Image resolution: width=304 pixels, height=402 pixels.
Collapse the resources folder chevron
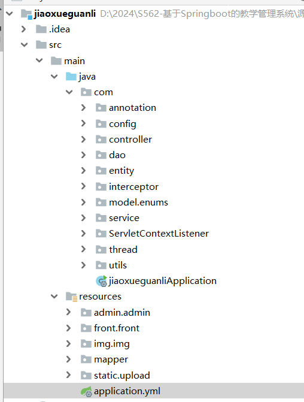coord(54,297)
